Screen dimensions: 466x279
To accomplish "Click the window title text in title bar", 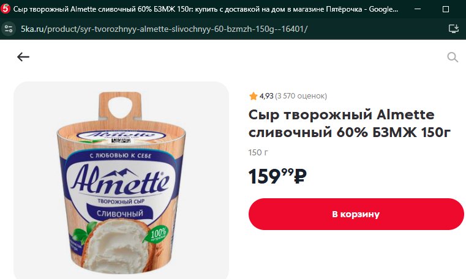I will click(x=206, y=9).
